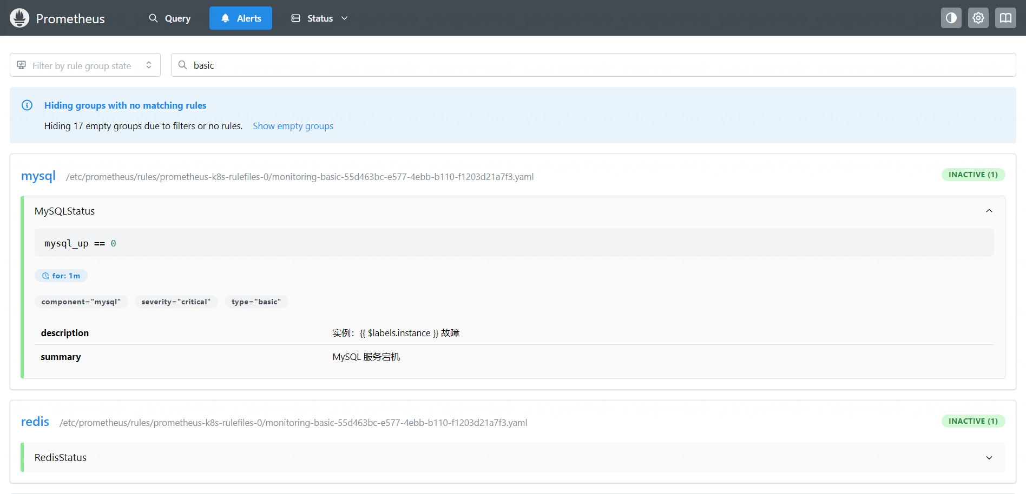The image size is (1026, 494).
Task: Go to the Query page
Action: pos(170,18)
